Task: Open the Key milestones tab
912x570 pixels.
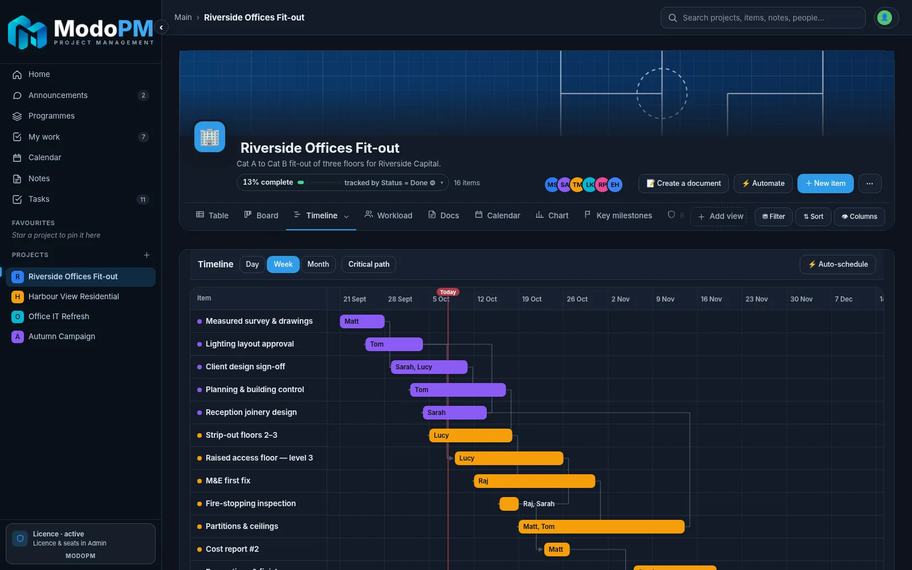Action: click(618, 215)
